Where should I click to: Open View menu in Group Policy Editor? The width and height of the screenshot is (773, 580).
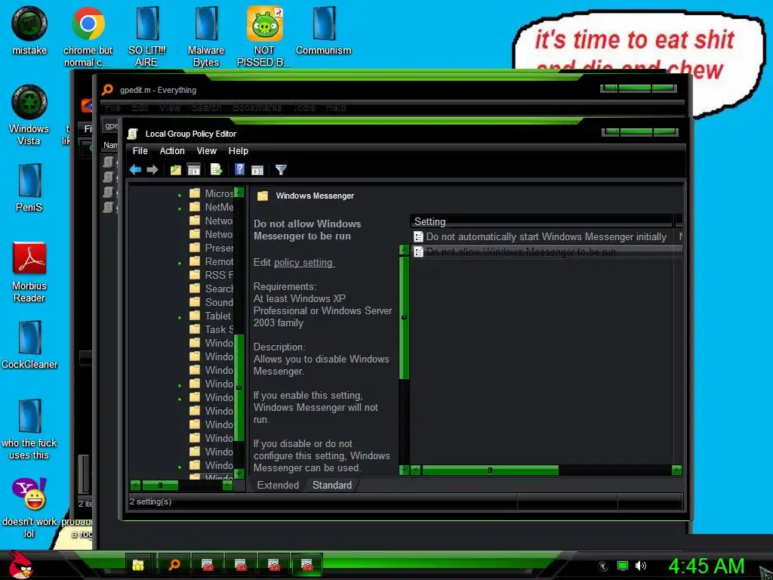207,151
